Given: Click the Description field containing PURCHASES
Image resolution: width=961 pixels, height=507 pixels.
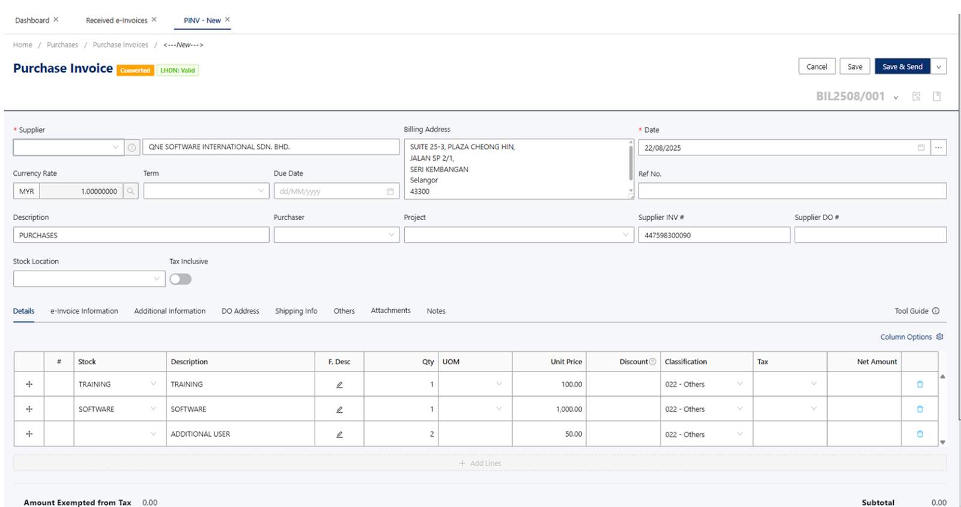Looking at the screenshot, I should (x=141, y=235).
